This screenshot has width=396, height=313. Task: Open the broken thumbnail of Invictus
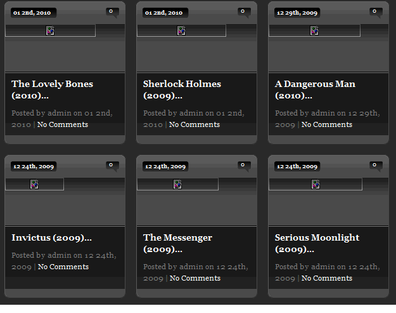pyautogui.click(x=35, y=184)
